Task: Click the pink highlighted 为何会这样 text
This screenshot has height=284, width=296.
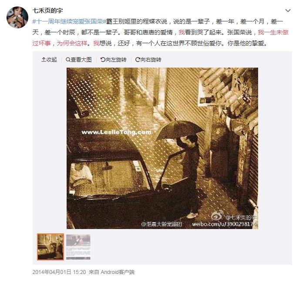Action: tap(72, 43)
